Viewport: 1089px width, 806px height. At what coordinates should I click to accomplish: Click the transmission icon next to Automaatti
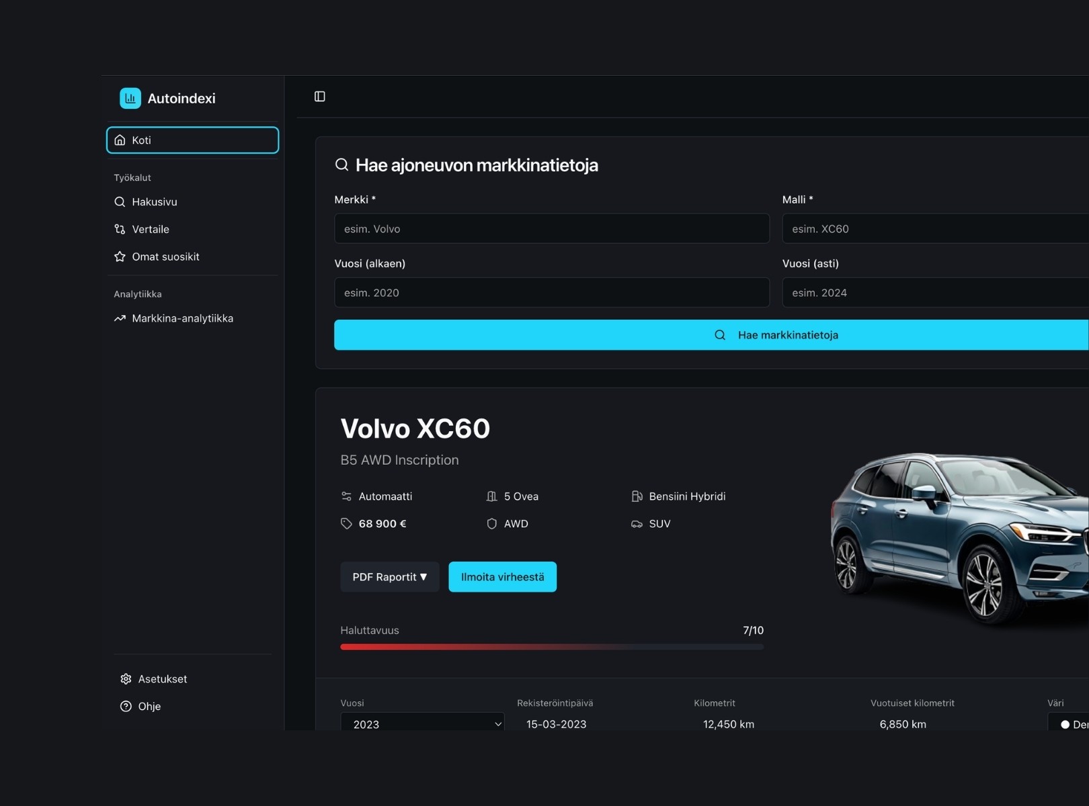346,496
